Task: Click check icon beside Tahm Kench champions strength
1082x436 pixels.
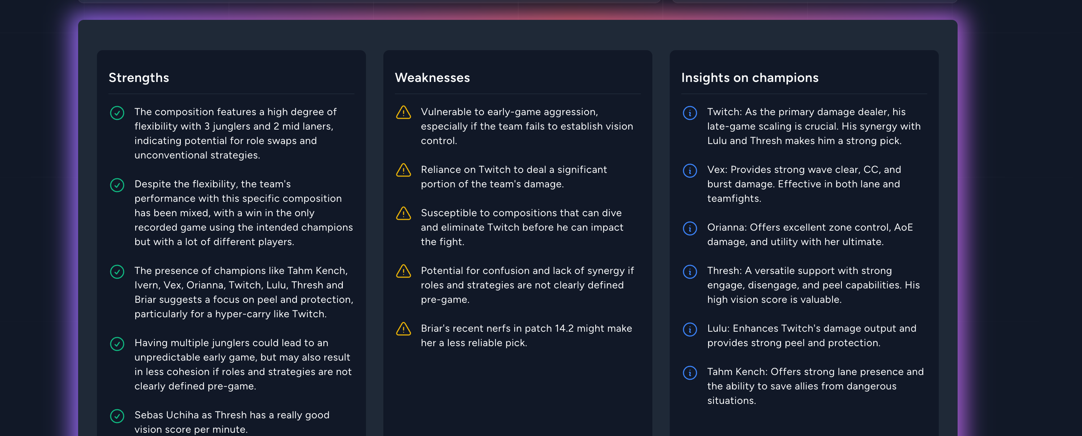Action: coord(117,272)
